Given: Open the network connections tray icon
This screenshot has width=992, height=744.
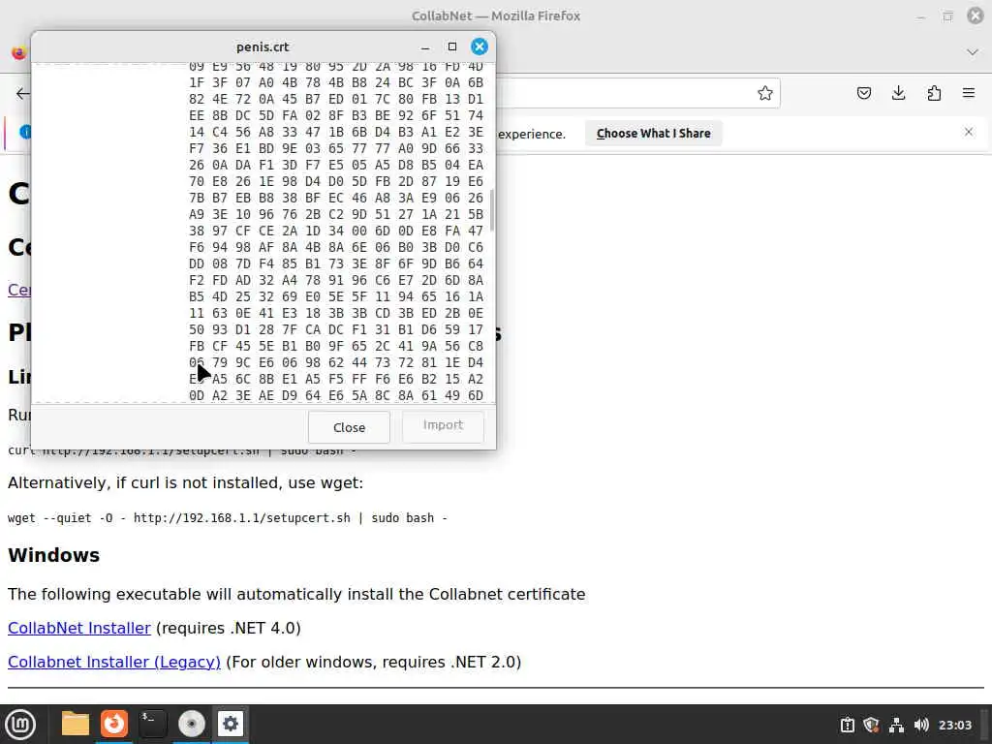Looking at the screenshot, I should (896, 725).
